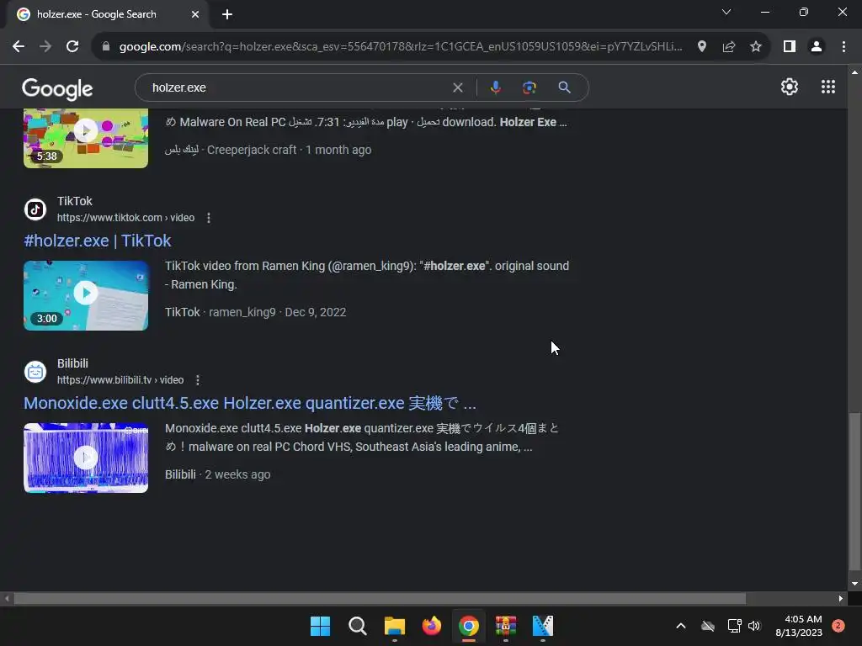The height and width of the screenshot is (646, 862).
Task: Open the network status tray icon
Action: (x=734, y=626)
